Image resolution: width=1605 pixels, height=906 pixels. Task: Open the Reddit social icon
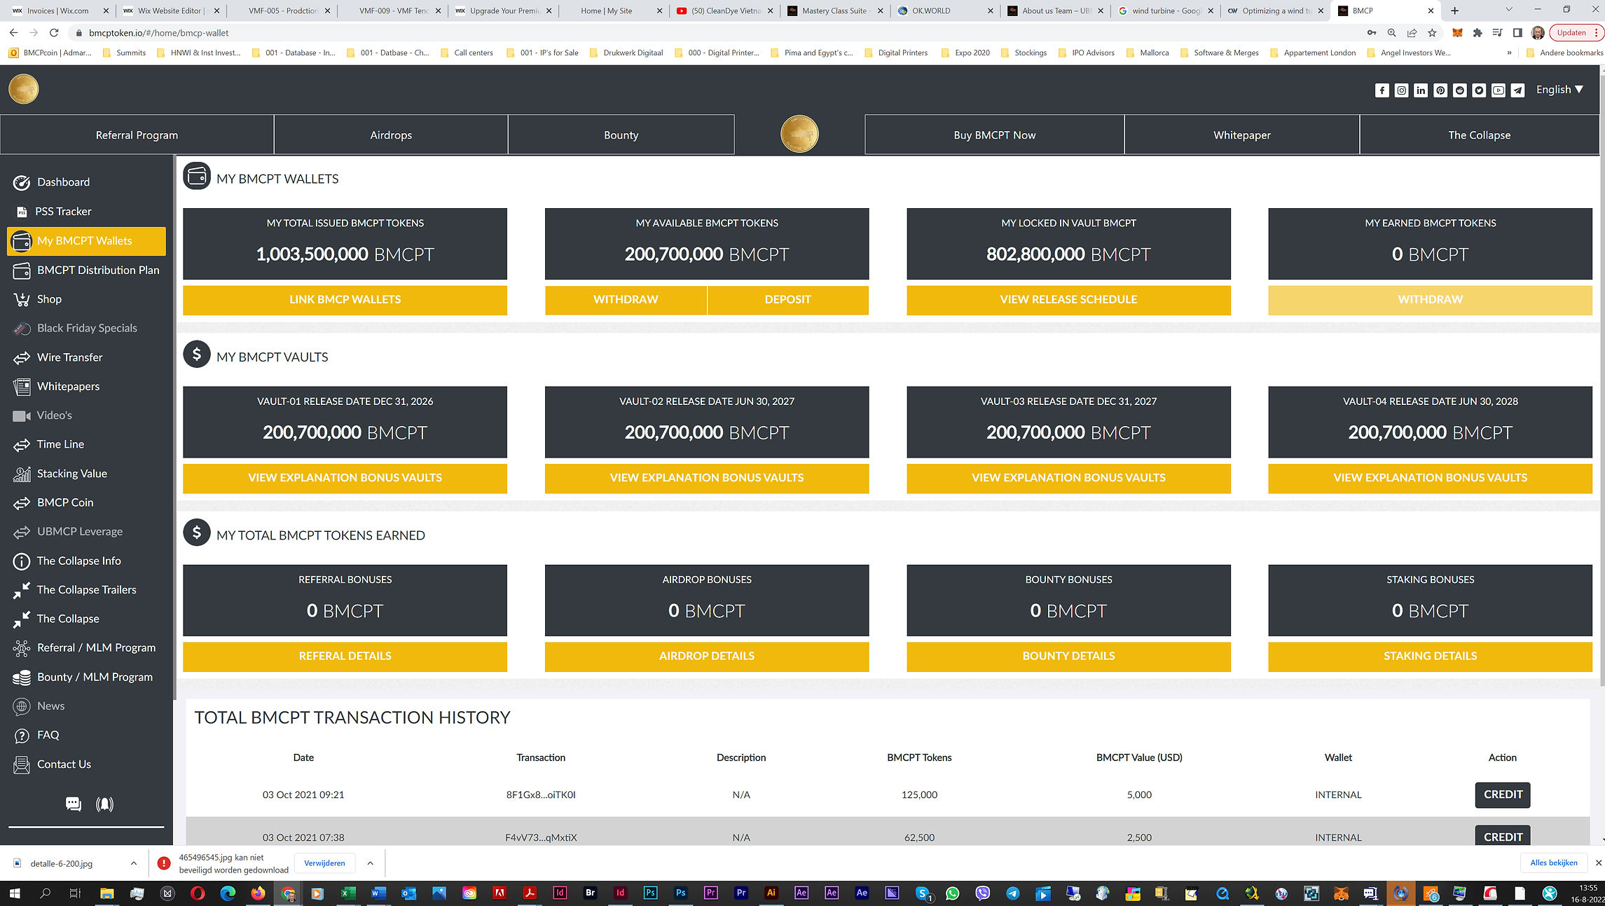click(x=1459, y=90)
